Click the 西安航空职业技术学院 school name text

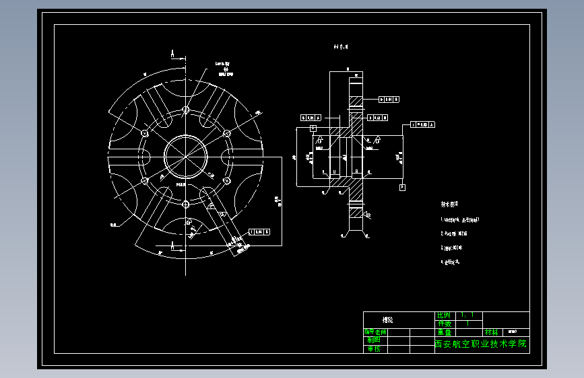[481, 344]
